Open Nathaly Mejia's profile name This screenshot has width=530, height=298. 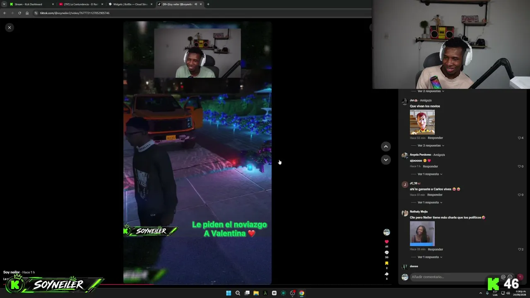(x=419, y=211)
